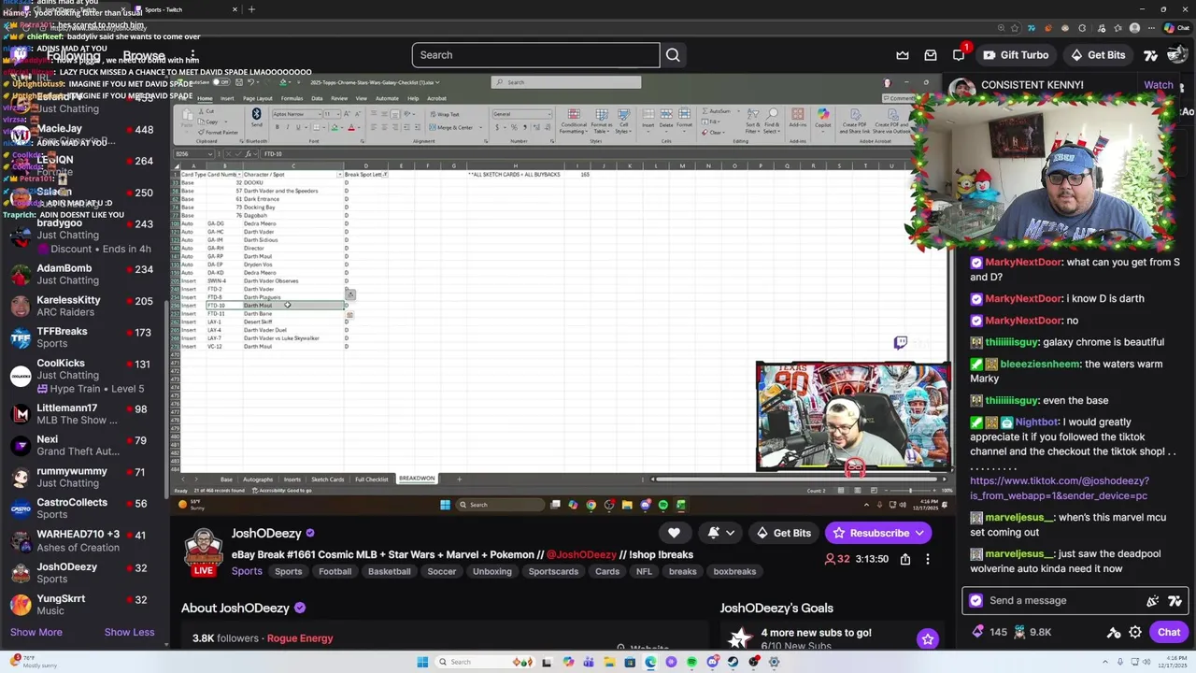The image size is (1196, 673).
Task: Click the Unboxing tag
Action: point(492,571)
